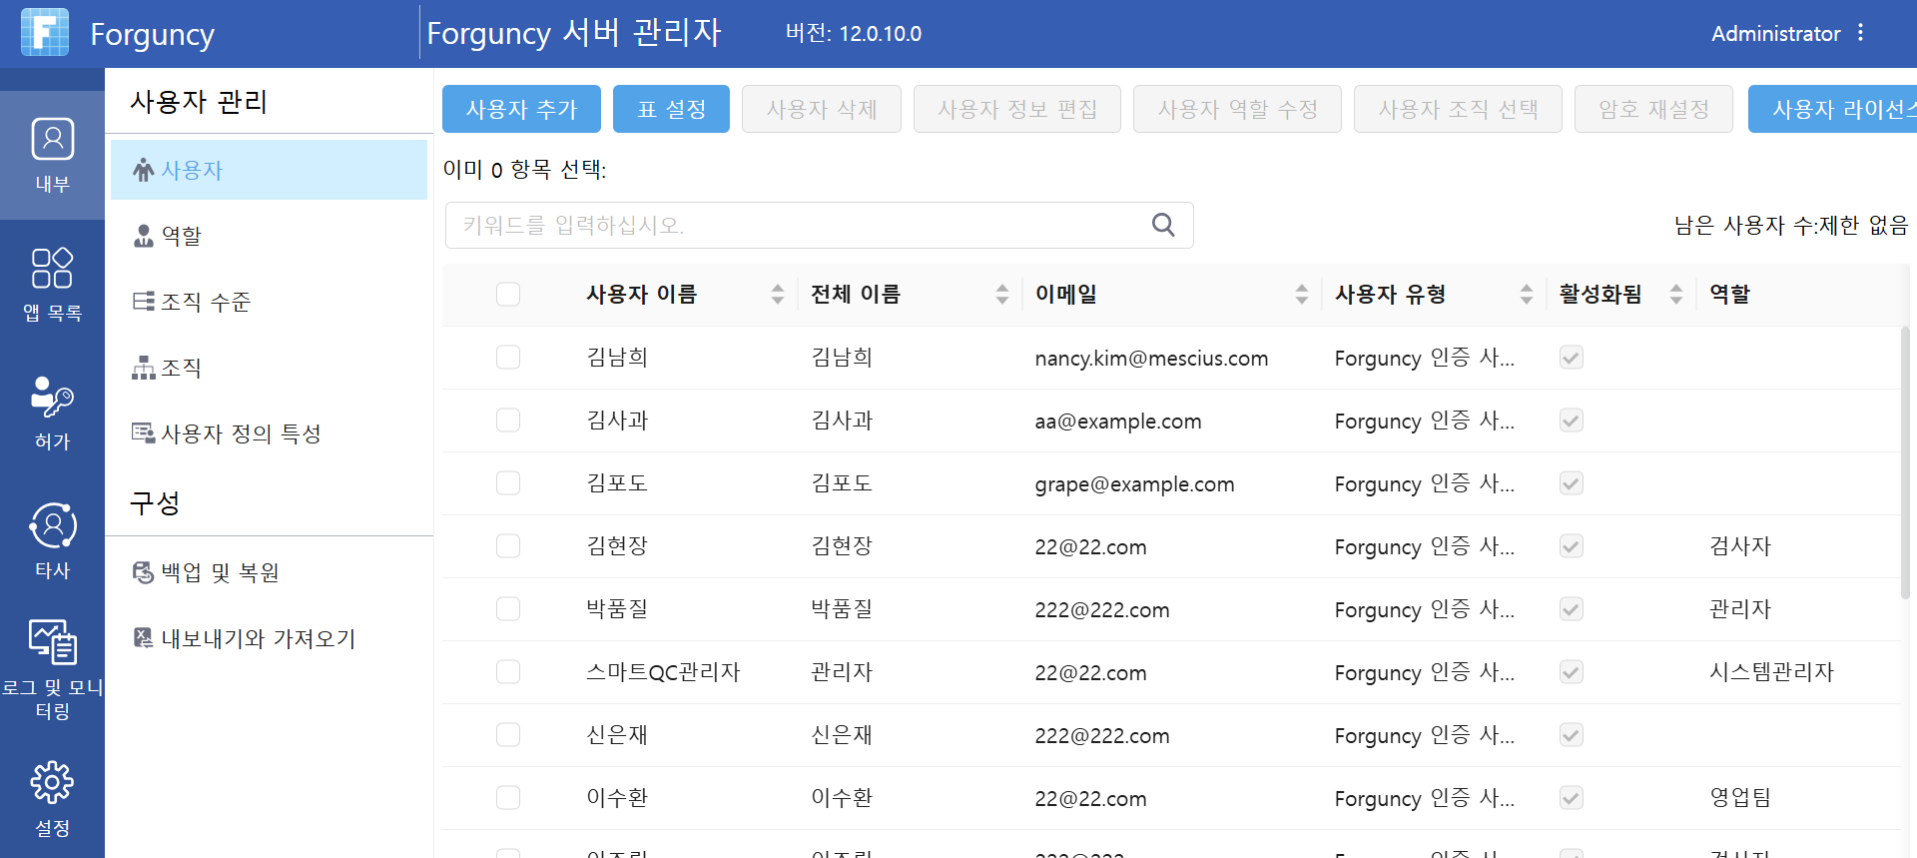Click the 사용자 추가 button
Viewport: 1917px width, 858px height.
(521, 109)
